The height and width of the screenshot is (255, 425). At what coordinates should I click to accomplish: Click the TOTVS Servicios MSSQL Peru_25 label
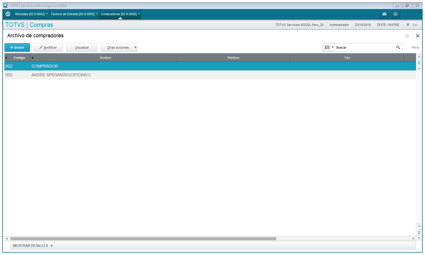tap(299, 25)
